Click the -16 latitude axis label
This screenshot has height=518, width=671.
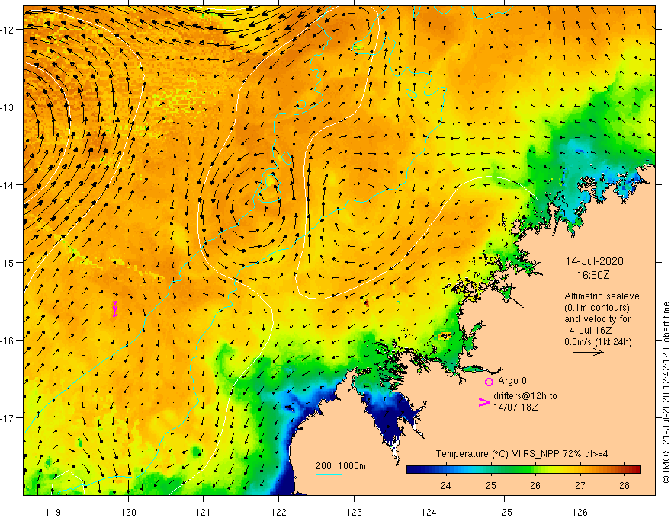tap(7, 341)
